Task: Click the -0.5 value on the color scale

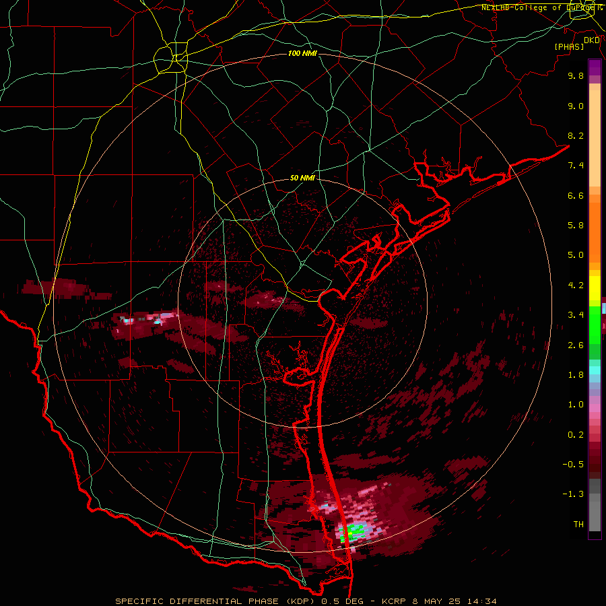Action: [573, 465]
